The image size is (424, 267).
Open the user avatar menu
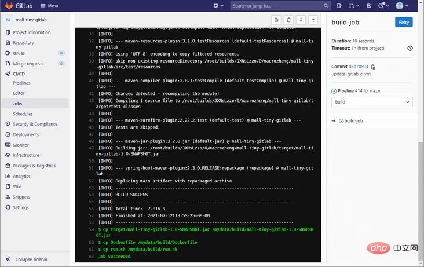pyautogui.click(x=402, y=5)
